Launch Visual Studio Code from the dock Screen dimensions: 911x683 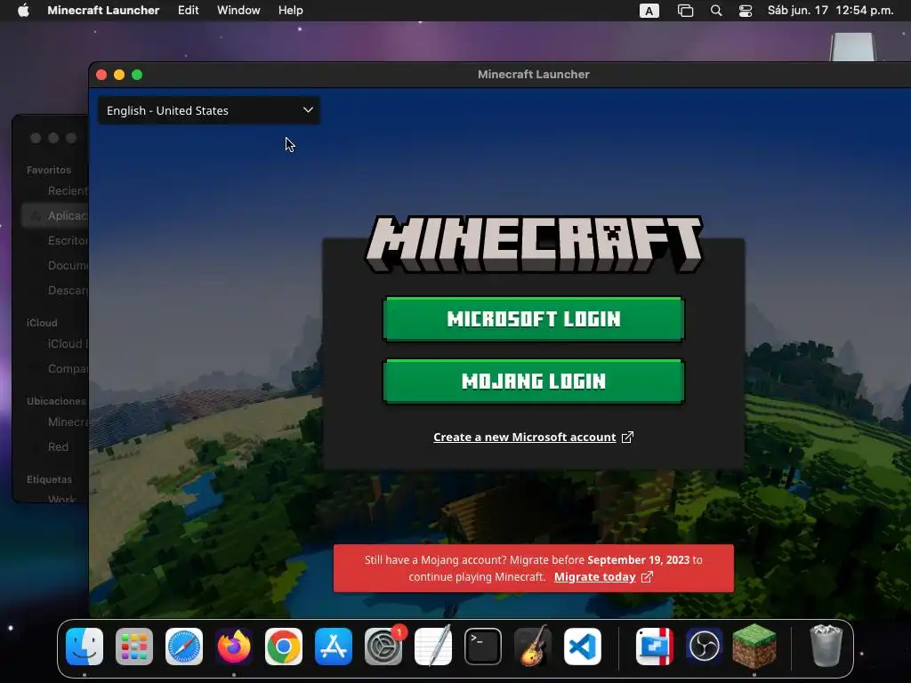tap(583, 647)
